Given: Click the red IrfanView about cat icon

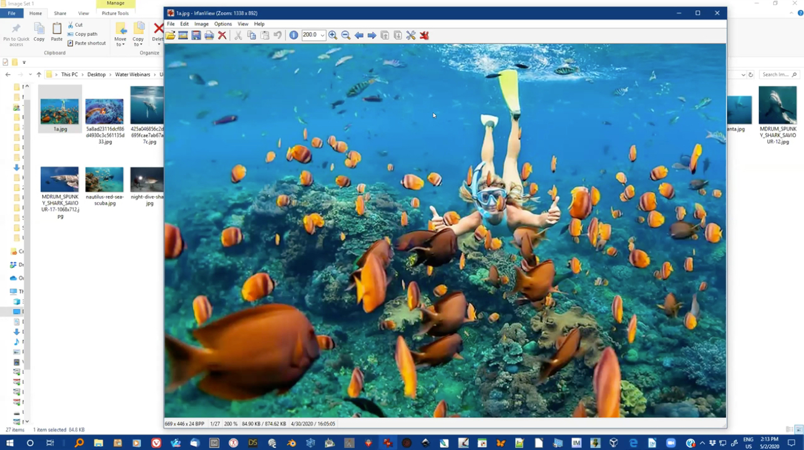Looking at the screenshot, I should tap(424, 35).
